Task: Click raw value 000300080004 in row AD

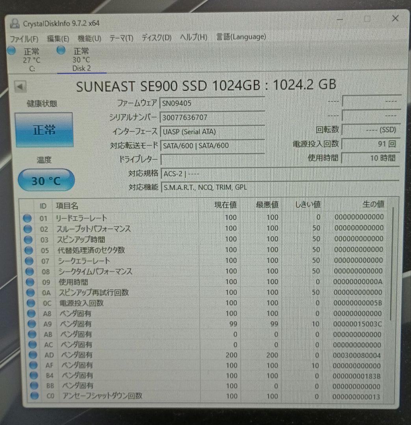Action: [357, 355]
